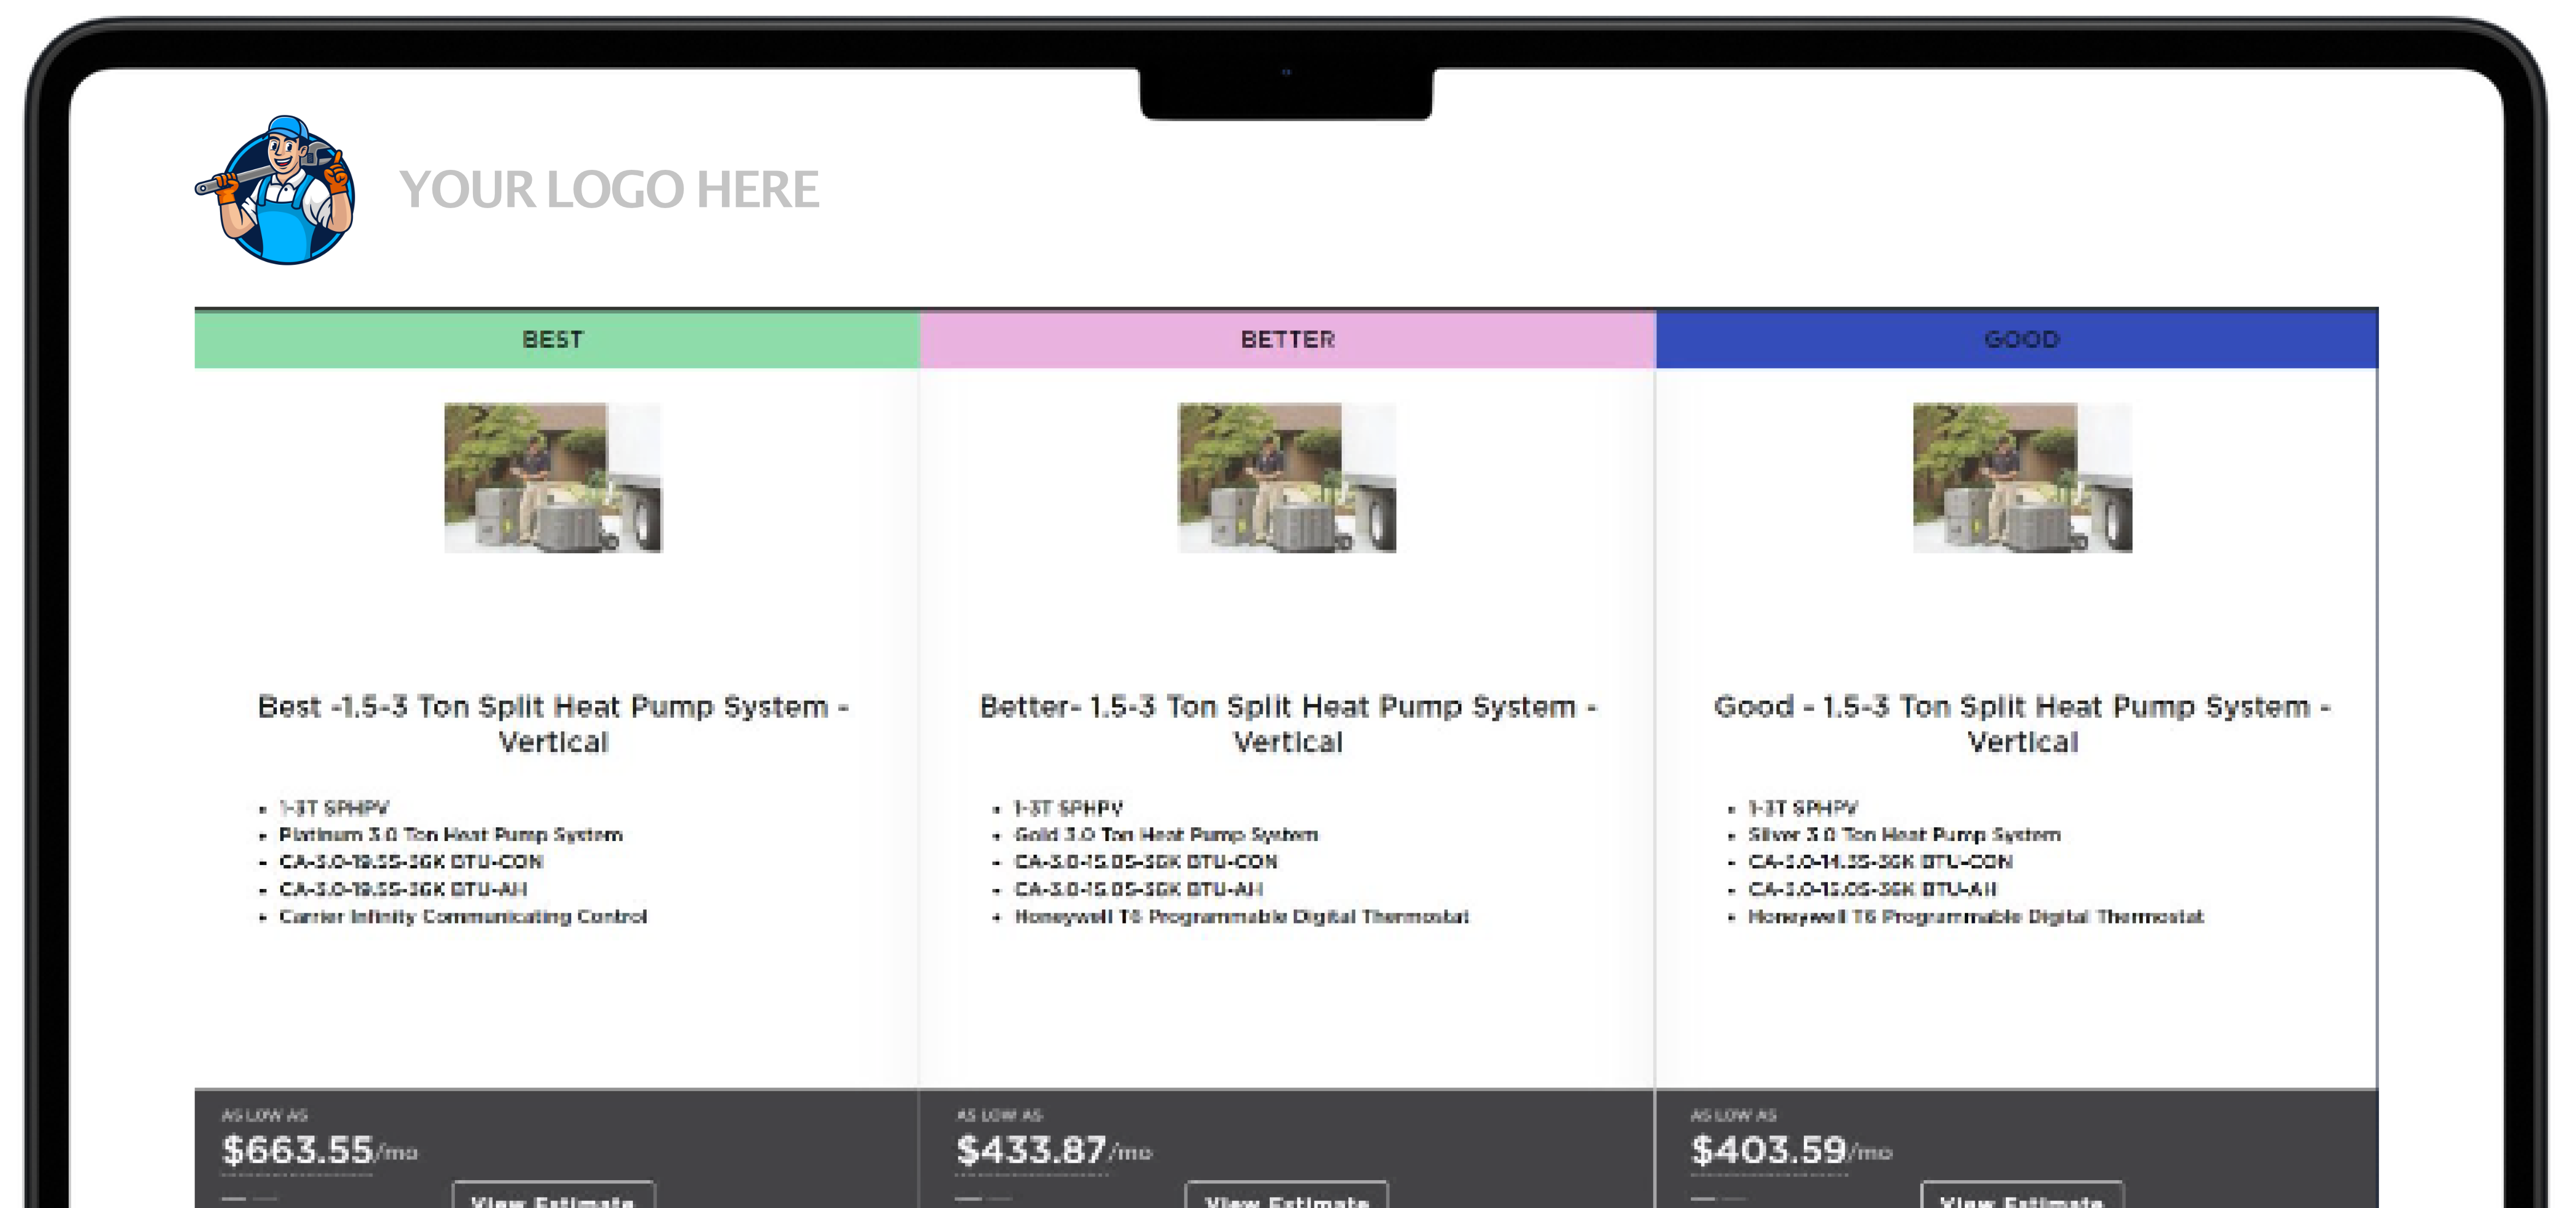This screenshot has height=1208, width=2576.
Task: Click the Better- 1.5-3 Ton Split Heat Pump title
Action: point(1288,724)
